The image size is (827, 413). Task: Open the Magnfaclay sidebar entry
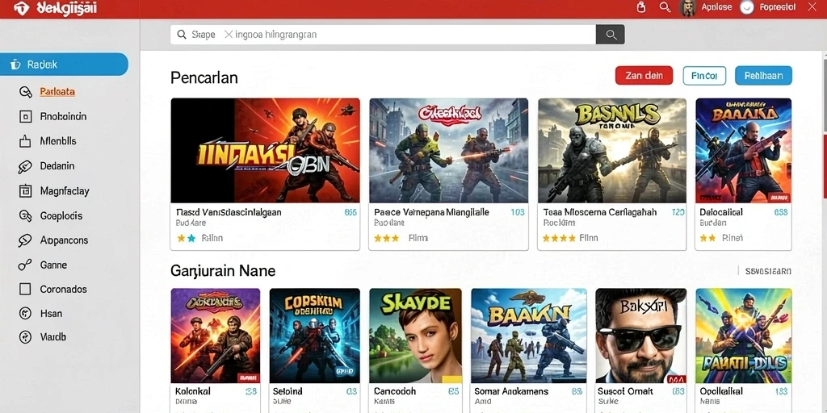pyautogui.click(x=65, y=190)
